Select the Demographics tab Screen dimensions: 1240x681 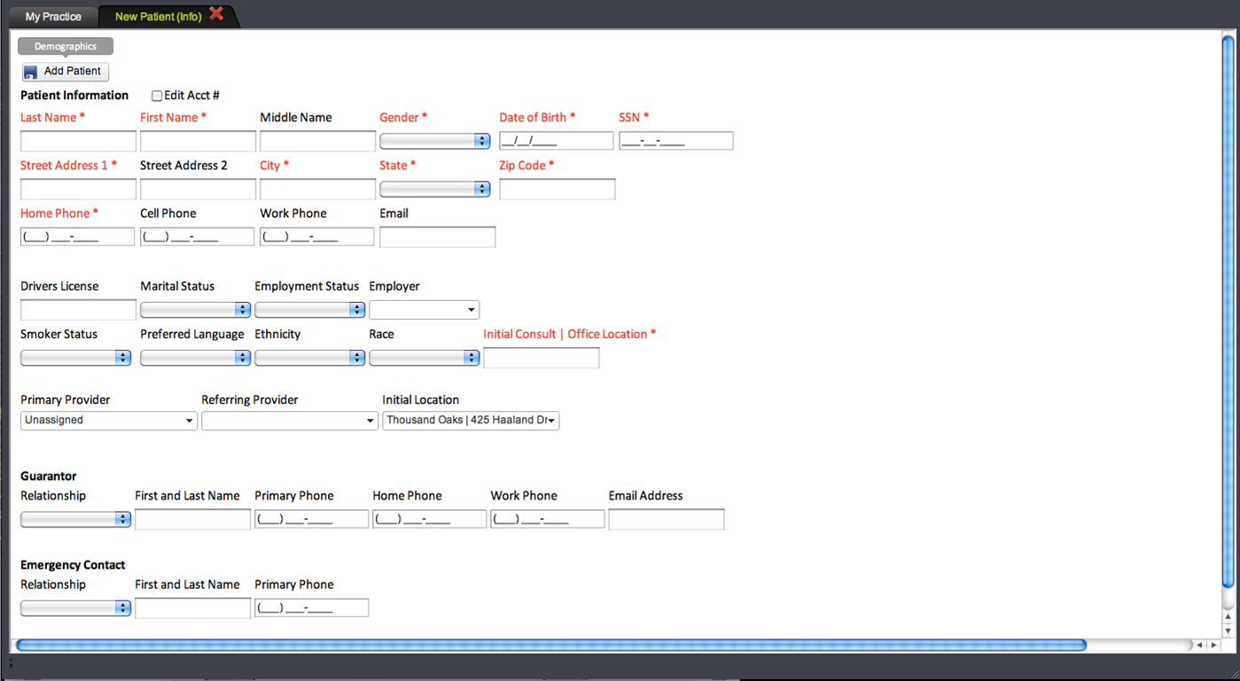click(x=66, y=46)
